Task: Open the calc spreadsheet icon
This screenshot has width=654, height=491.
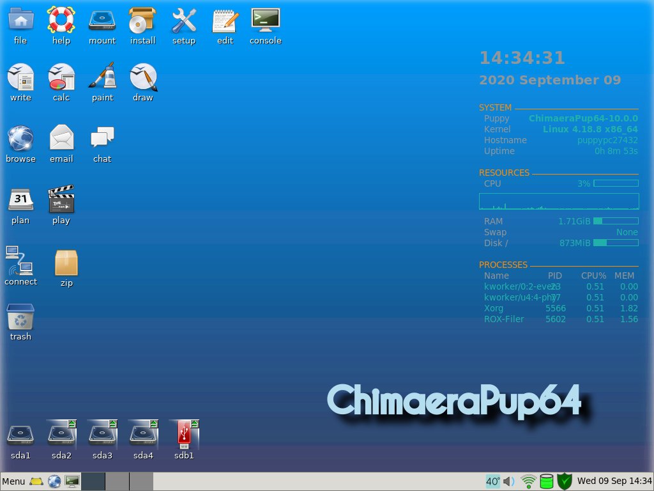Action: (61, 77)
